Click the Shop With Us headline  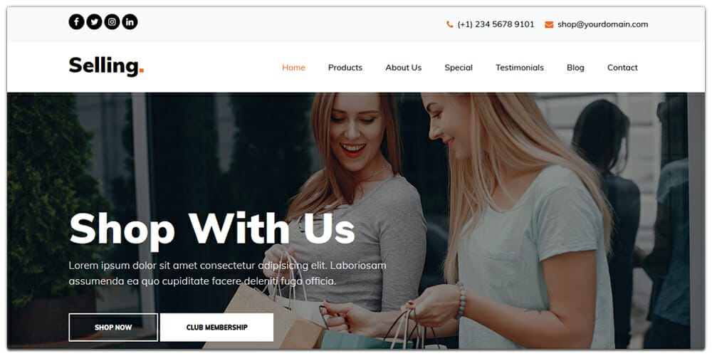pyautogui.click(x=211, y=229)
